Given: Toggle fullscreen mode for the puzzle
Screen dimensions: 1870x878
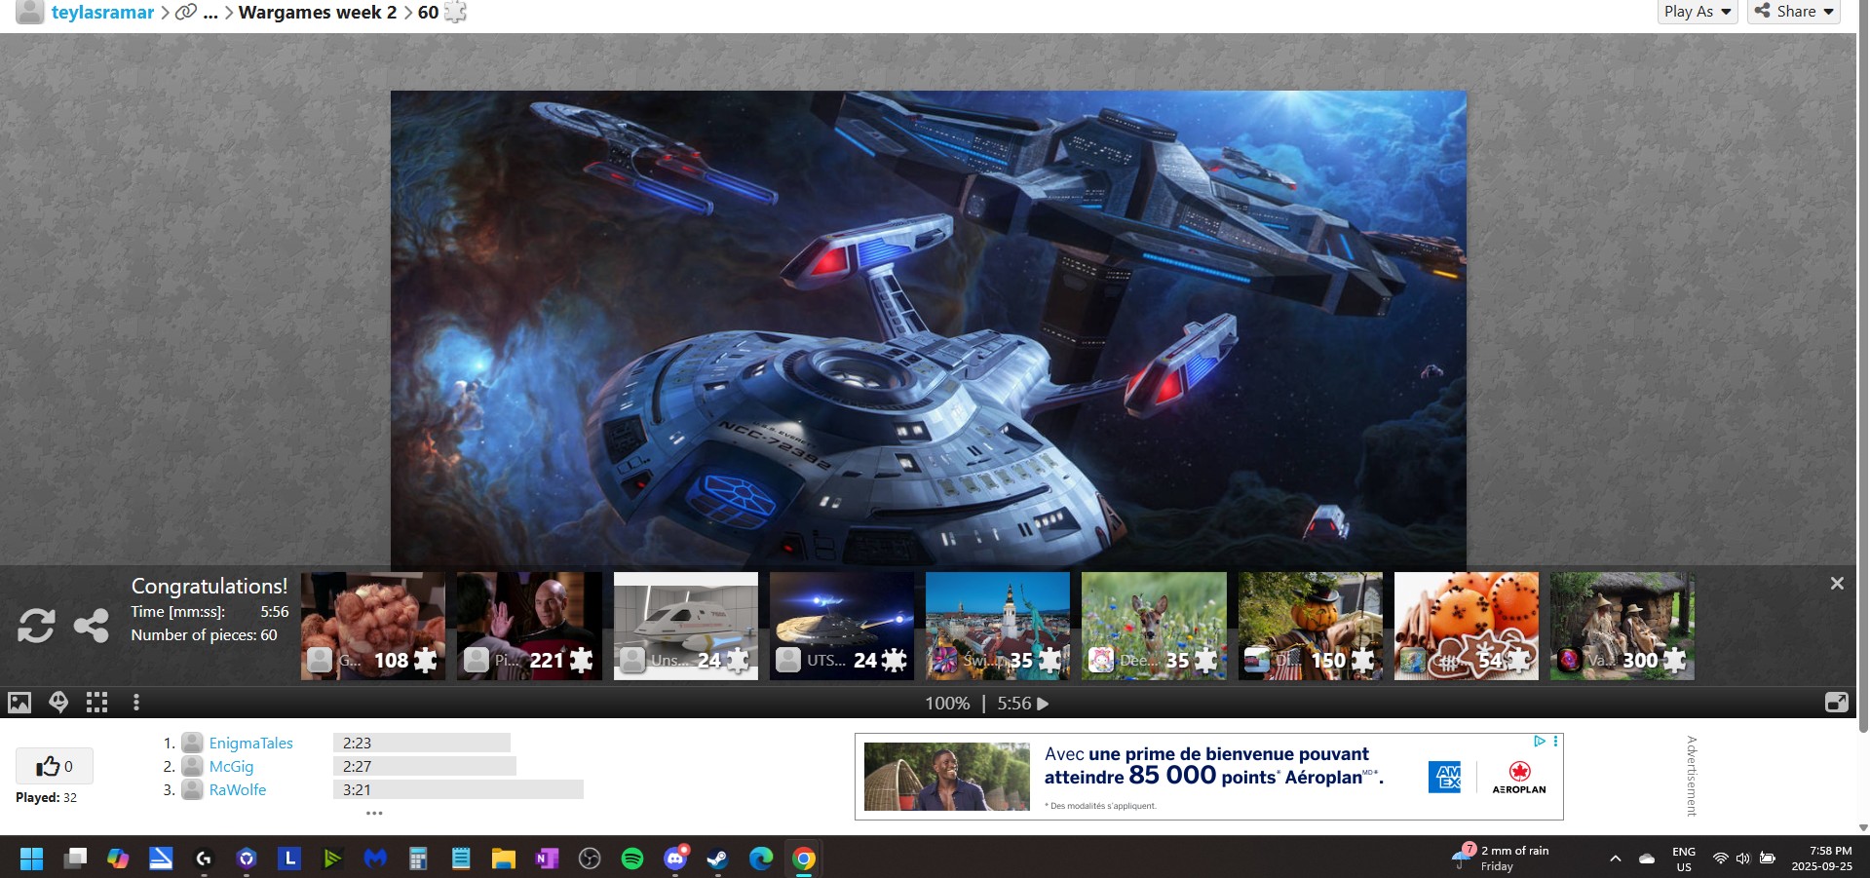Looking at the screenshot, I should [x=1836, y=703].
